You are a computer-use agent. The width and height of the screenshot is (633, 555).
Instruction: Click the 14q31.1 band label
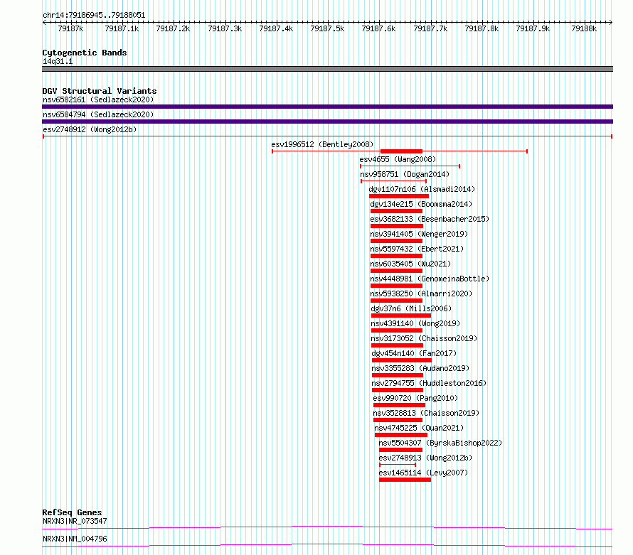pyautogui.click(x=58, y=61)
